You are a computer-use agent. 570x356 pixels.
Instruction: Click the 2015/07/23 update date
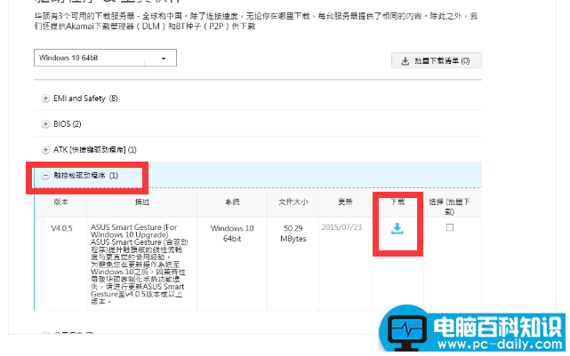341,227
